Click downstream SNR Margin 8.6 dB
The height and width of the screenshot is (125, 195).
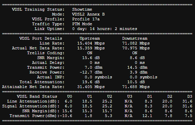(137, 58)
